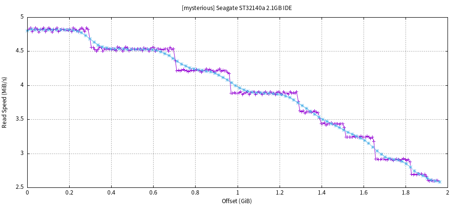Screen dimensions: 458x206
Task: Click the 'Offset (GiB)' x-axis label
Action: 237,201
